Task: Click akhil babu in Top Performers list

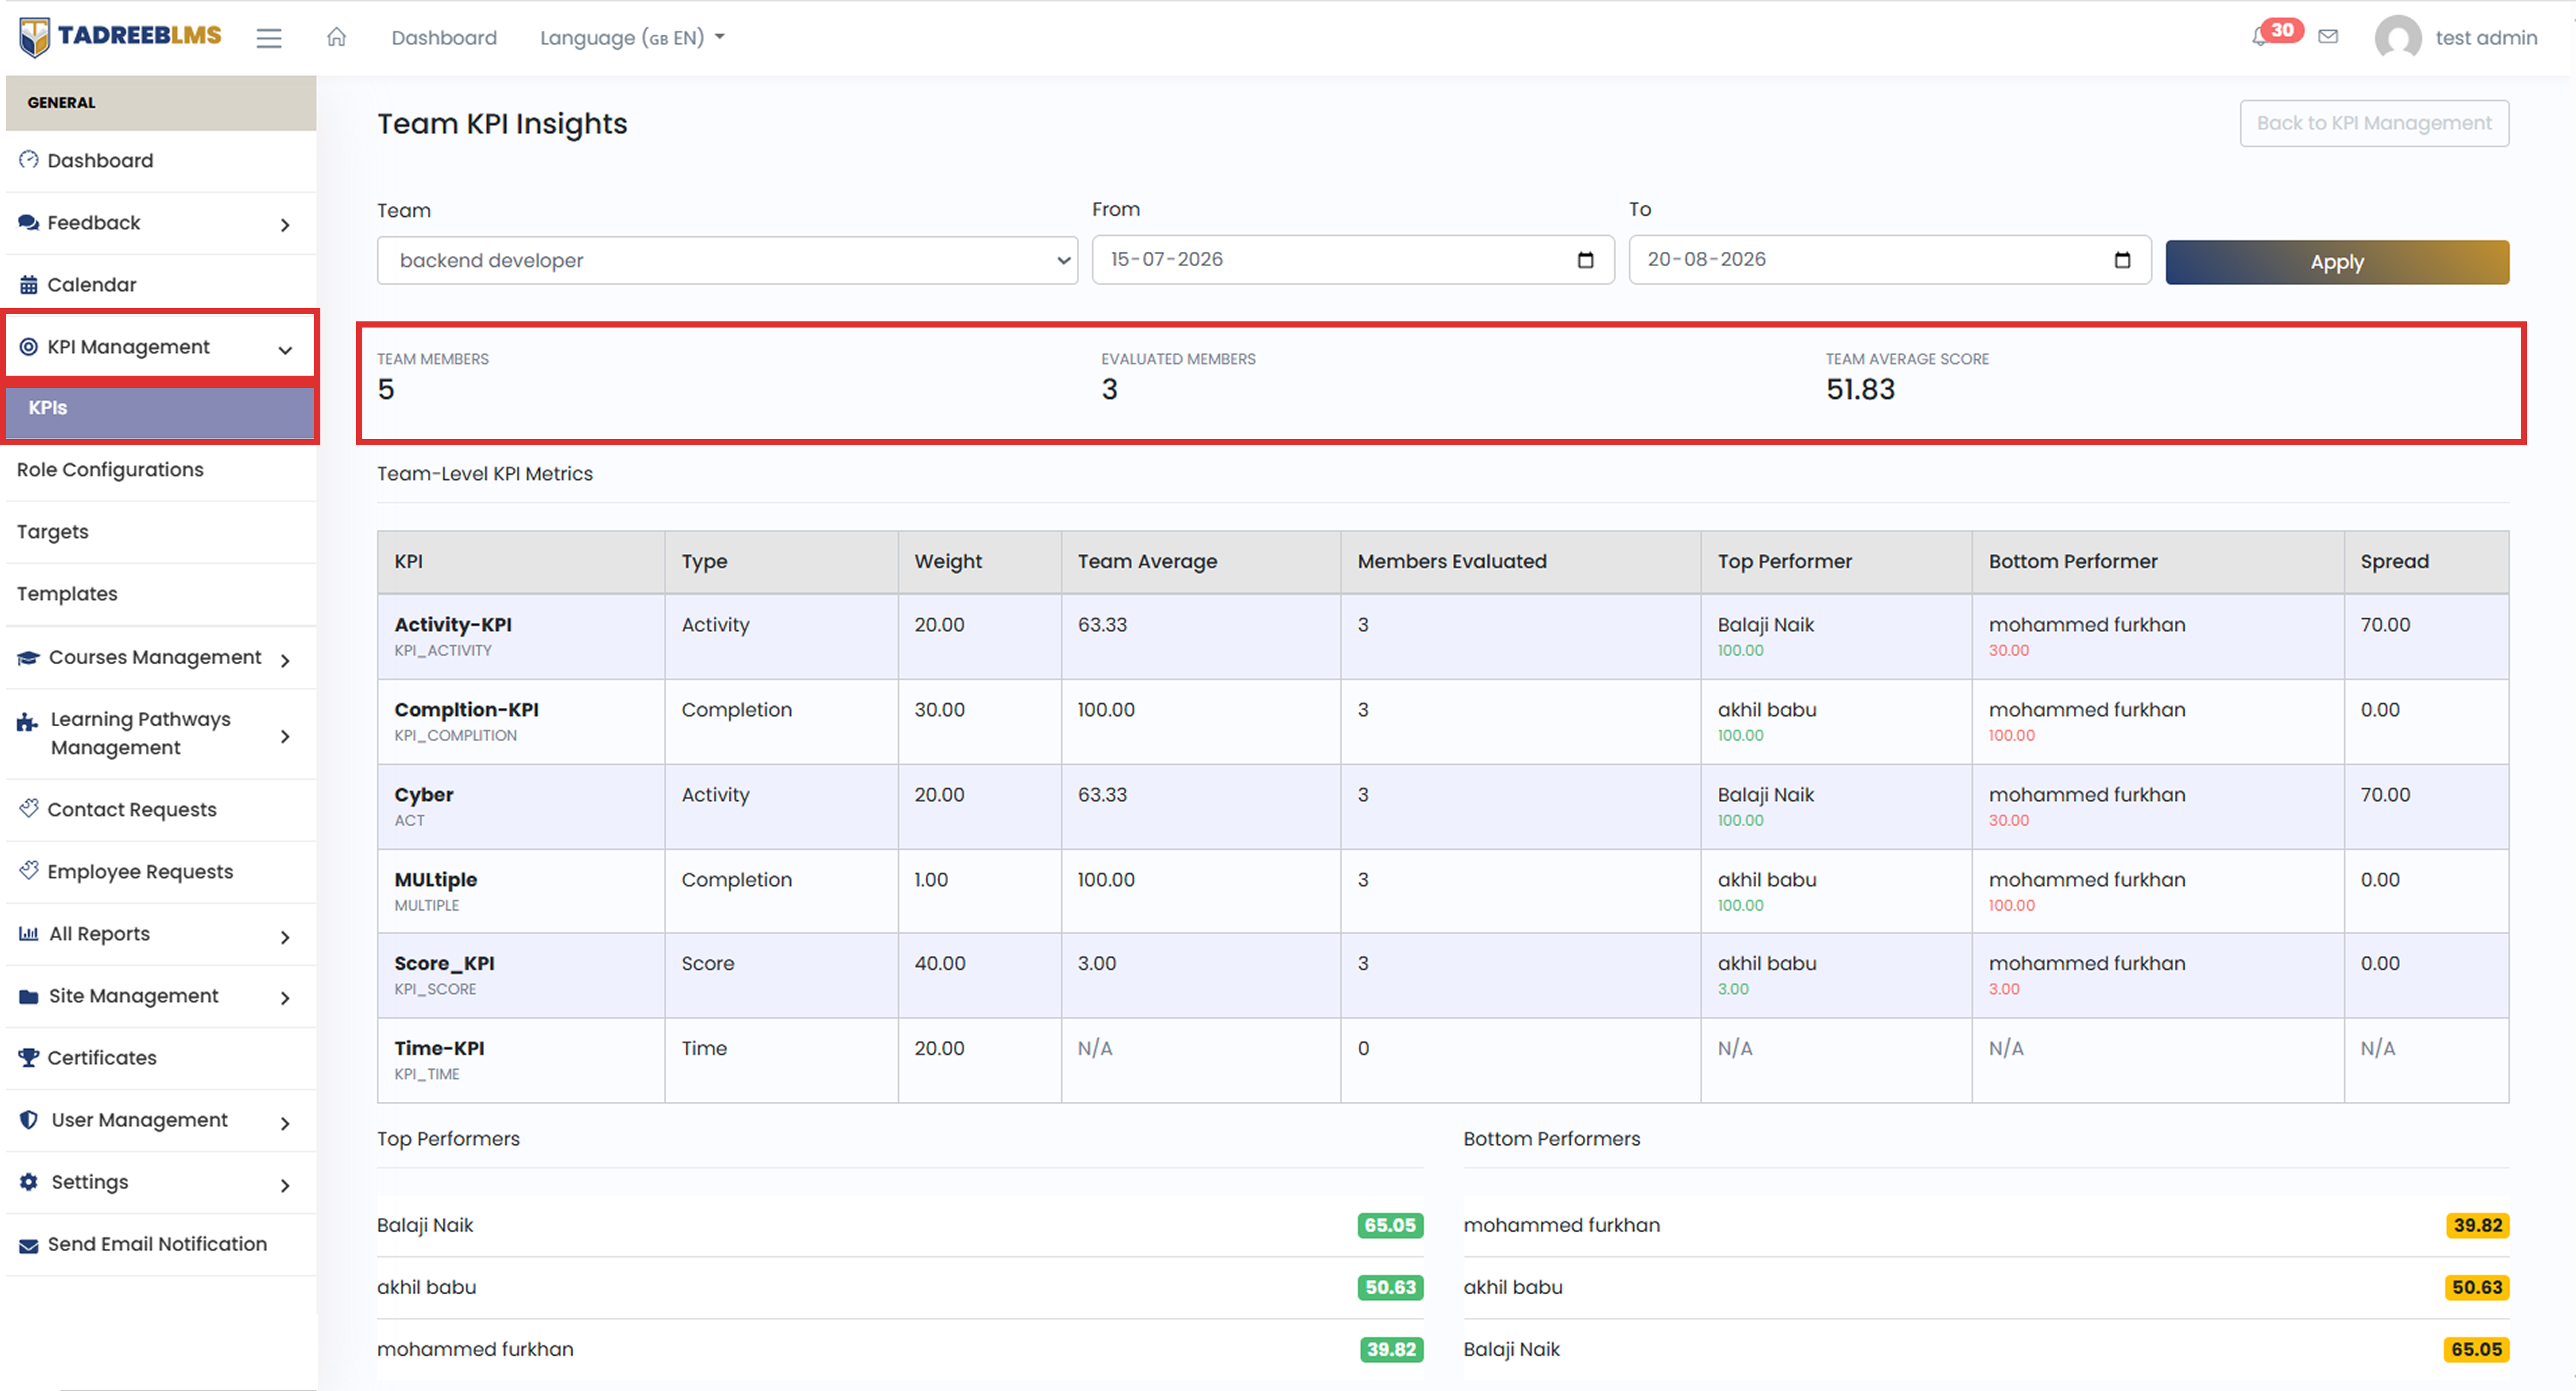Action: coord(426,1287)
